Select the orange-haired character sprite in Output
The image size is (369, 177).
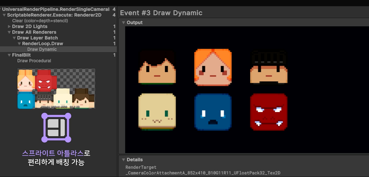point(213,67)
